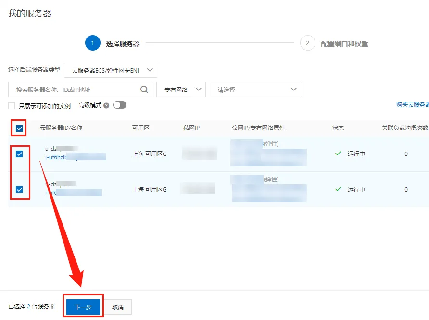Open the 高级模式 help question icon

(106, 106)
